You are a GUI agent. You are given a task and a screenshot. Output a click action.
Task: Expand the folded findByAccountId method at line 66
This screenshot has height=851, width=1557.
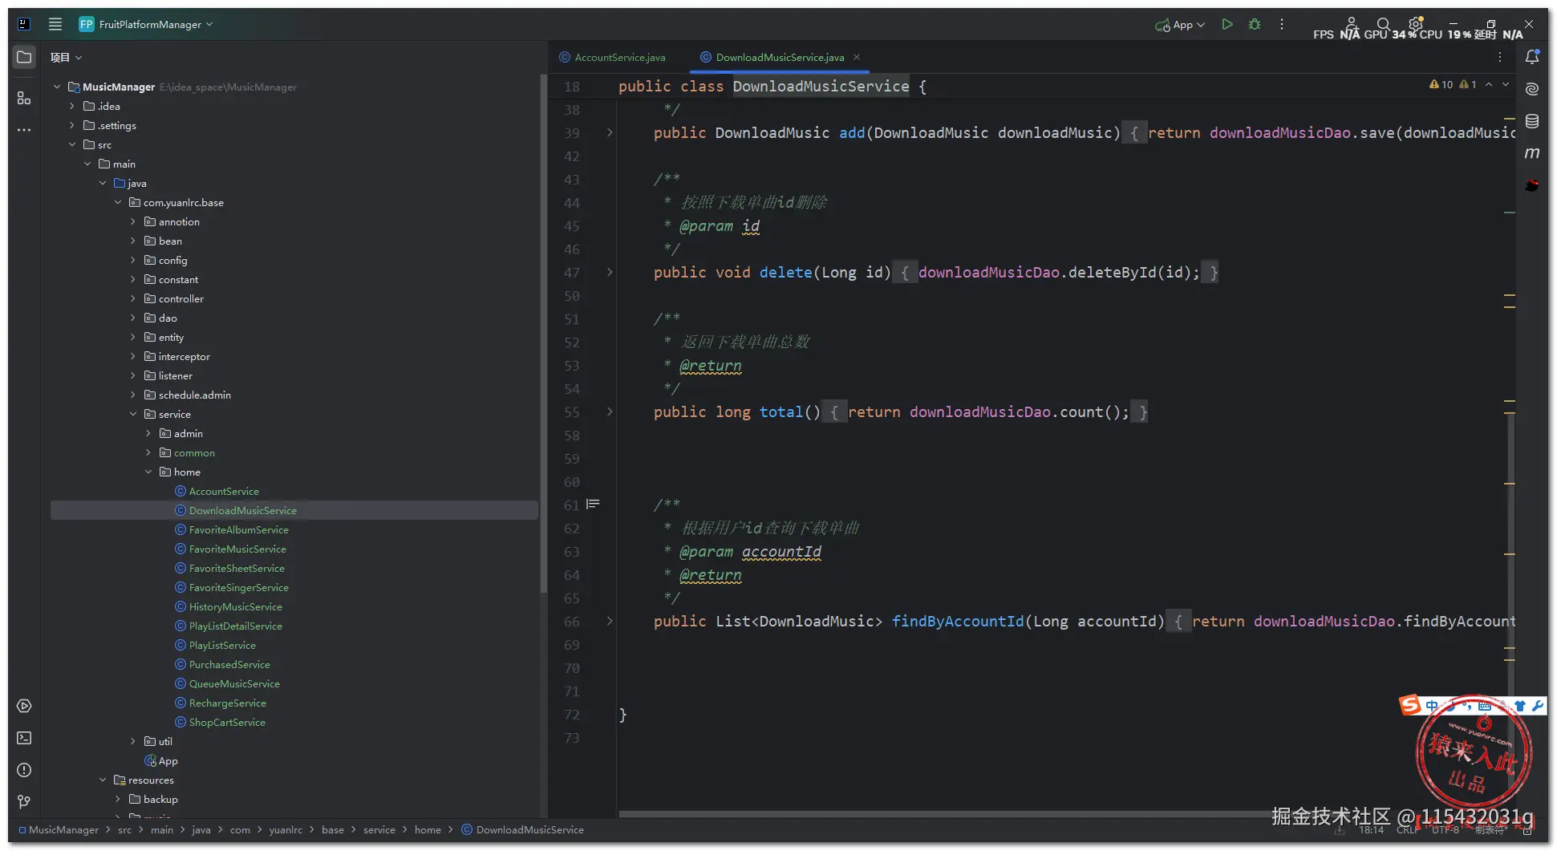(x=610, y=621)
